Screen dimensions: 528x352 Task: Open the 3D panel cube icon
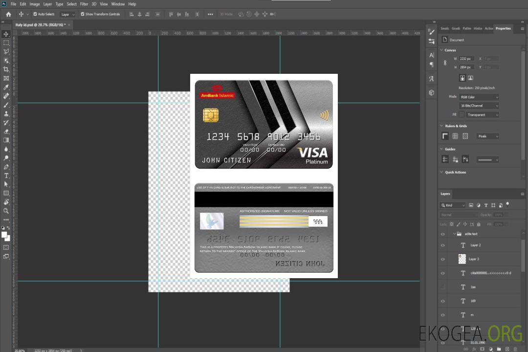[432, 92]
